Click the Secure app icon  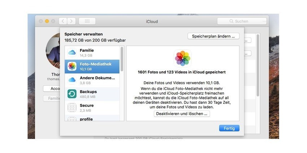tap(72, 107)
